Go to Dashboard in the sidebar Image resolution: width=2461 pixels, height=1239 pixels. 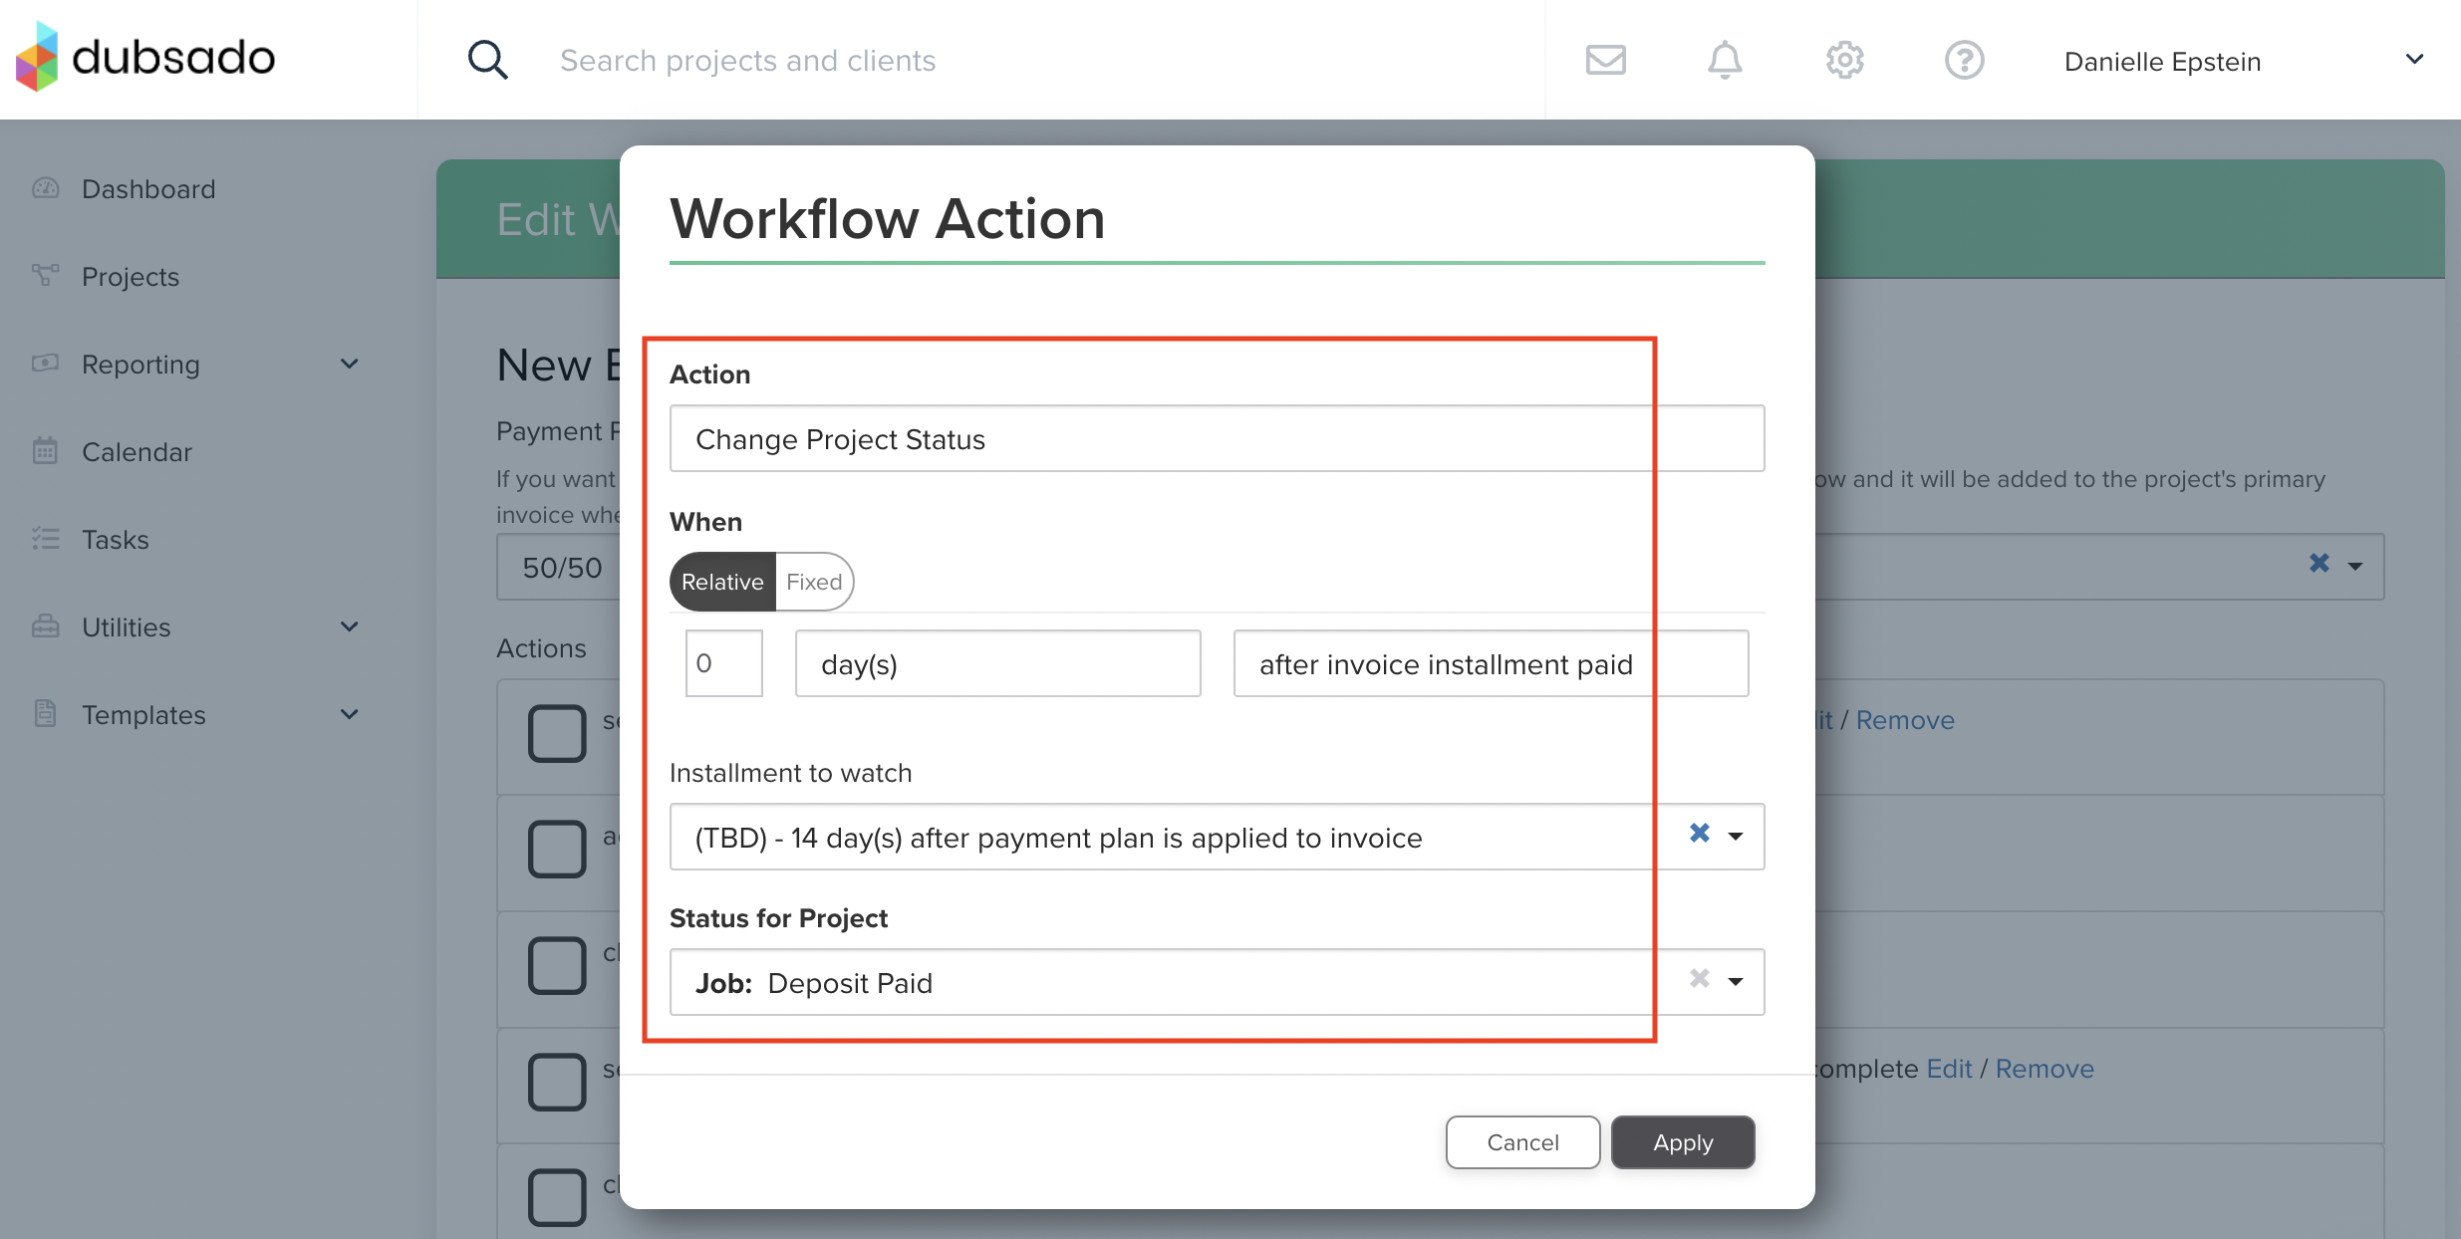(148, 189)
